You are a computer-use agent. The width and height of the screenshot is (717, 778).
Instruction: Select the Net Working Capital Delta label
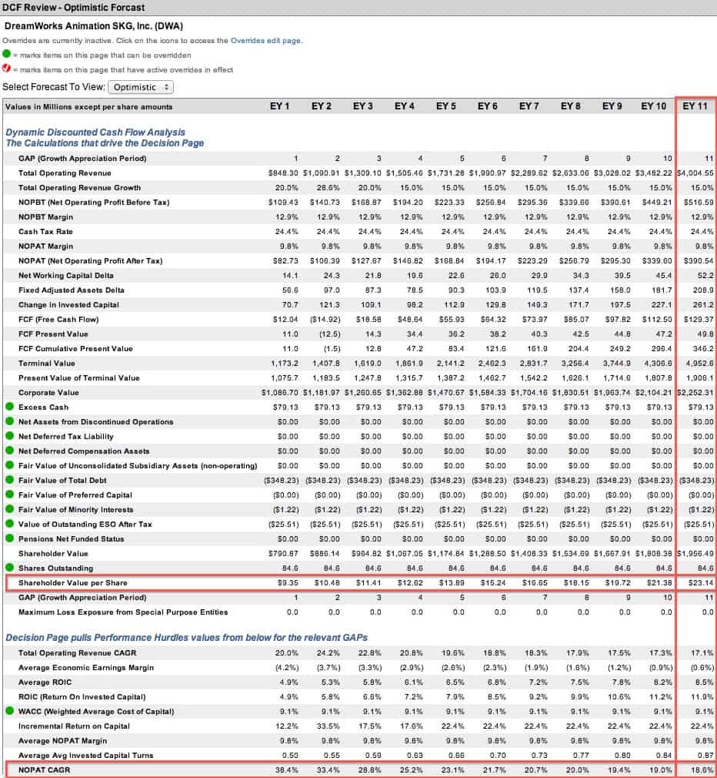[66, 275]
